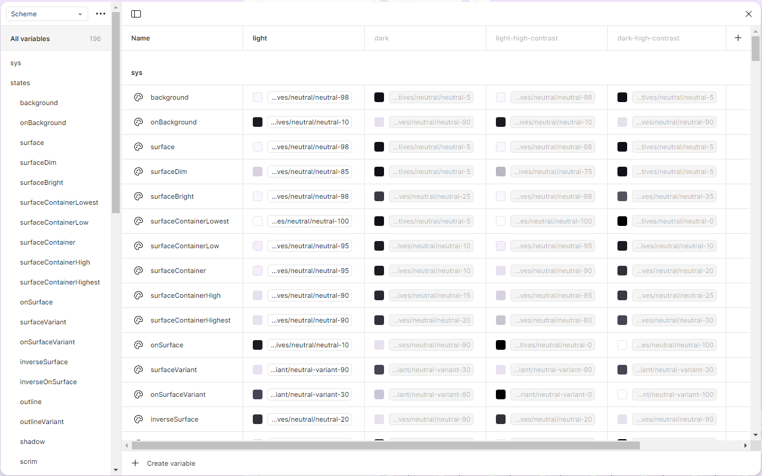The width and height of the screenshot is (762, 476).
Task: Click the sys group heading in table
Action: coord(137,72)
